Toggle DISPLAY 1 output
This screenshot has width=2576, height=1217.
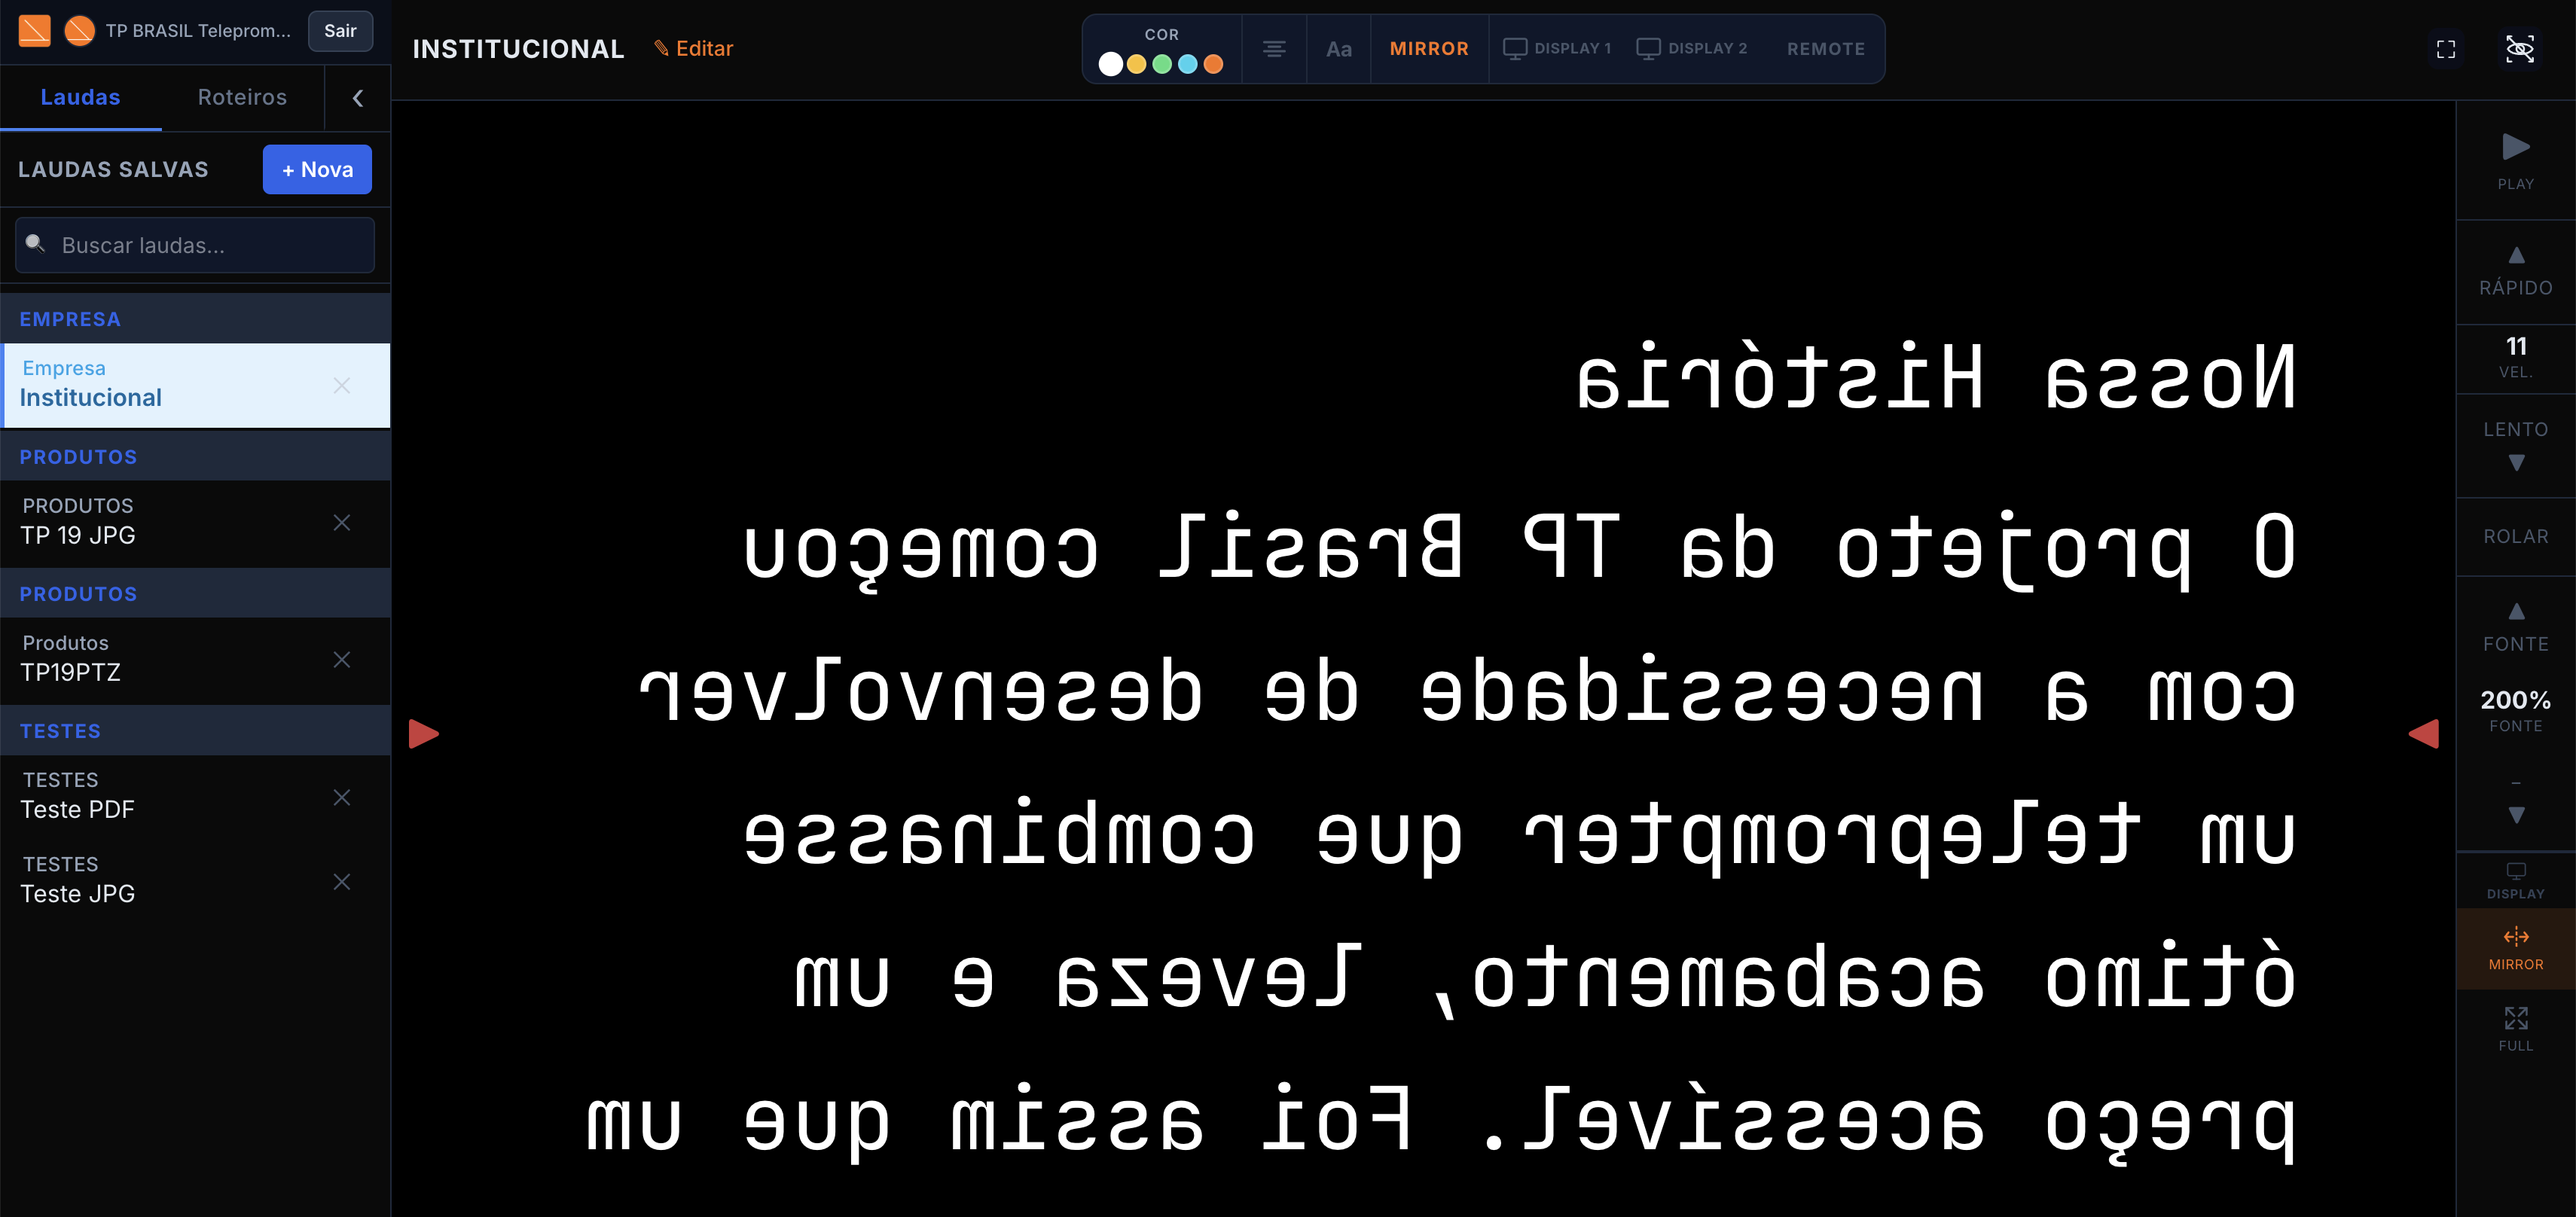(1557, 49)
